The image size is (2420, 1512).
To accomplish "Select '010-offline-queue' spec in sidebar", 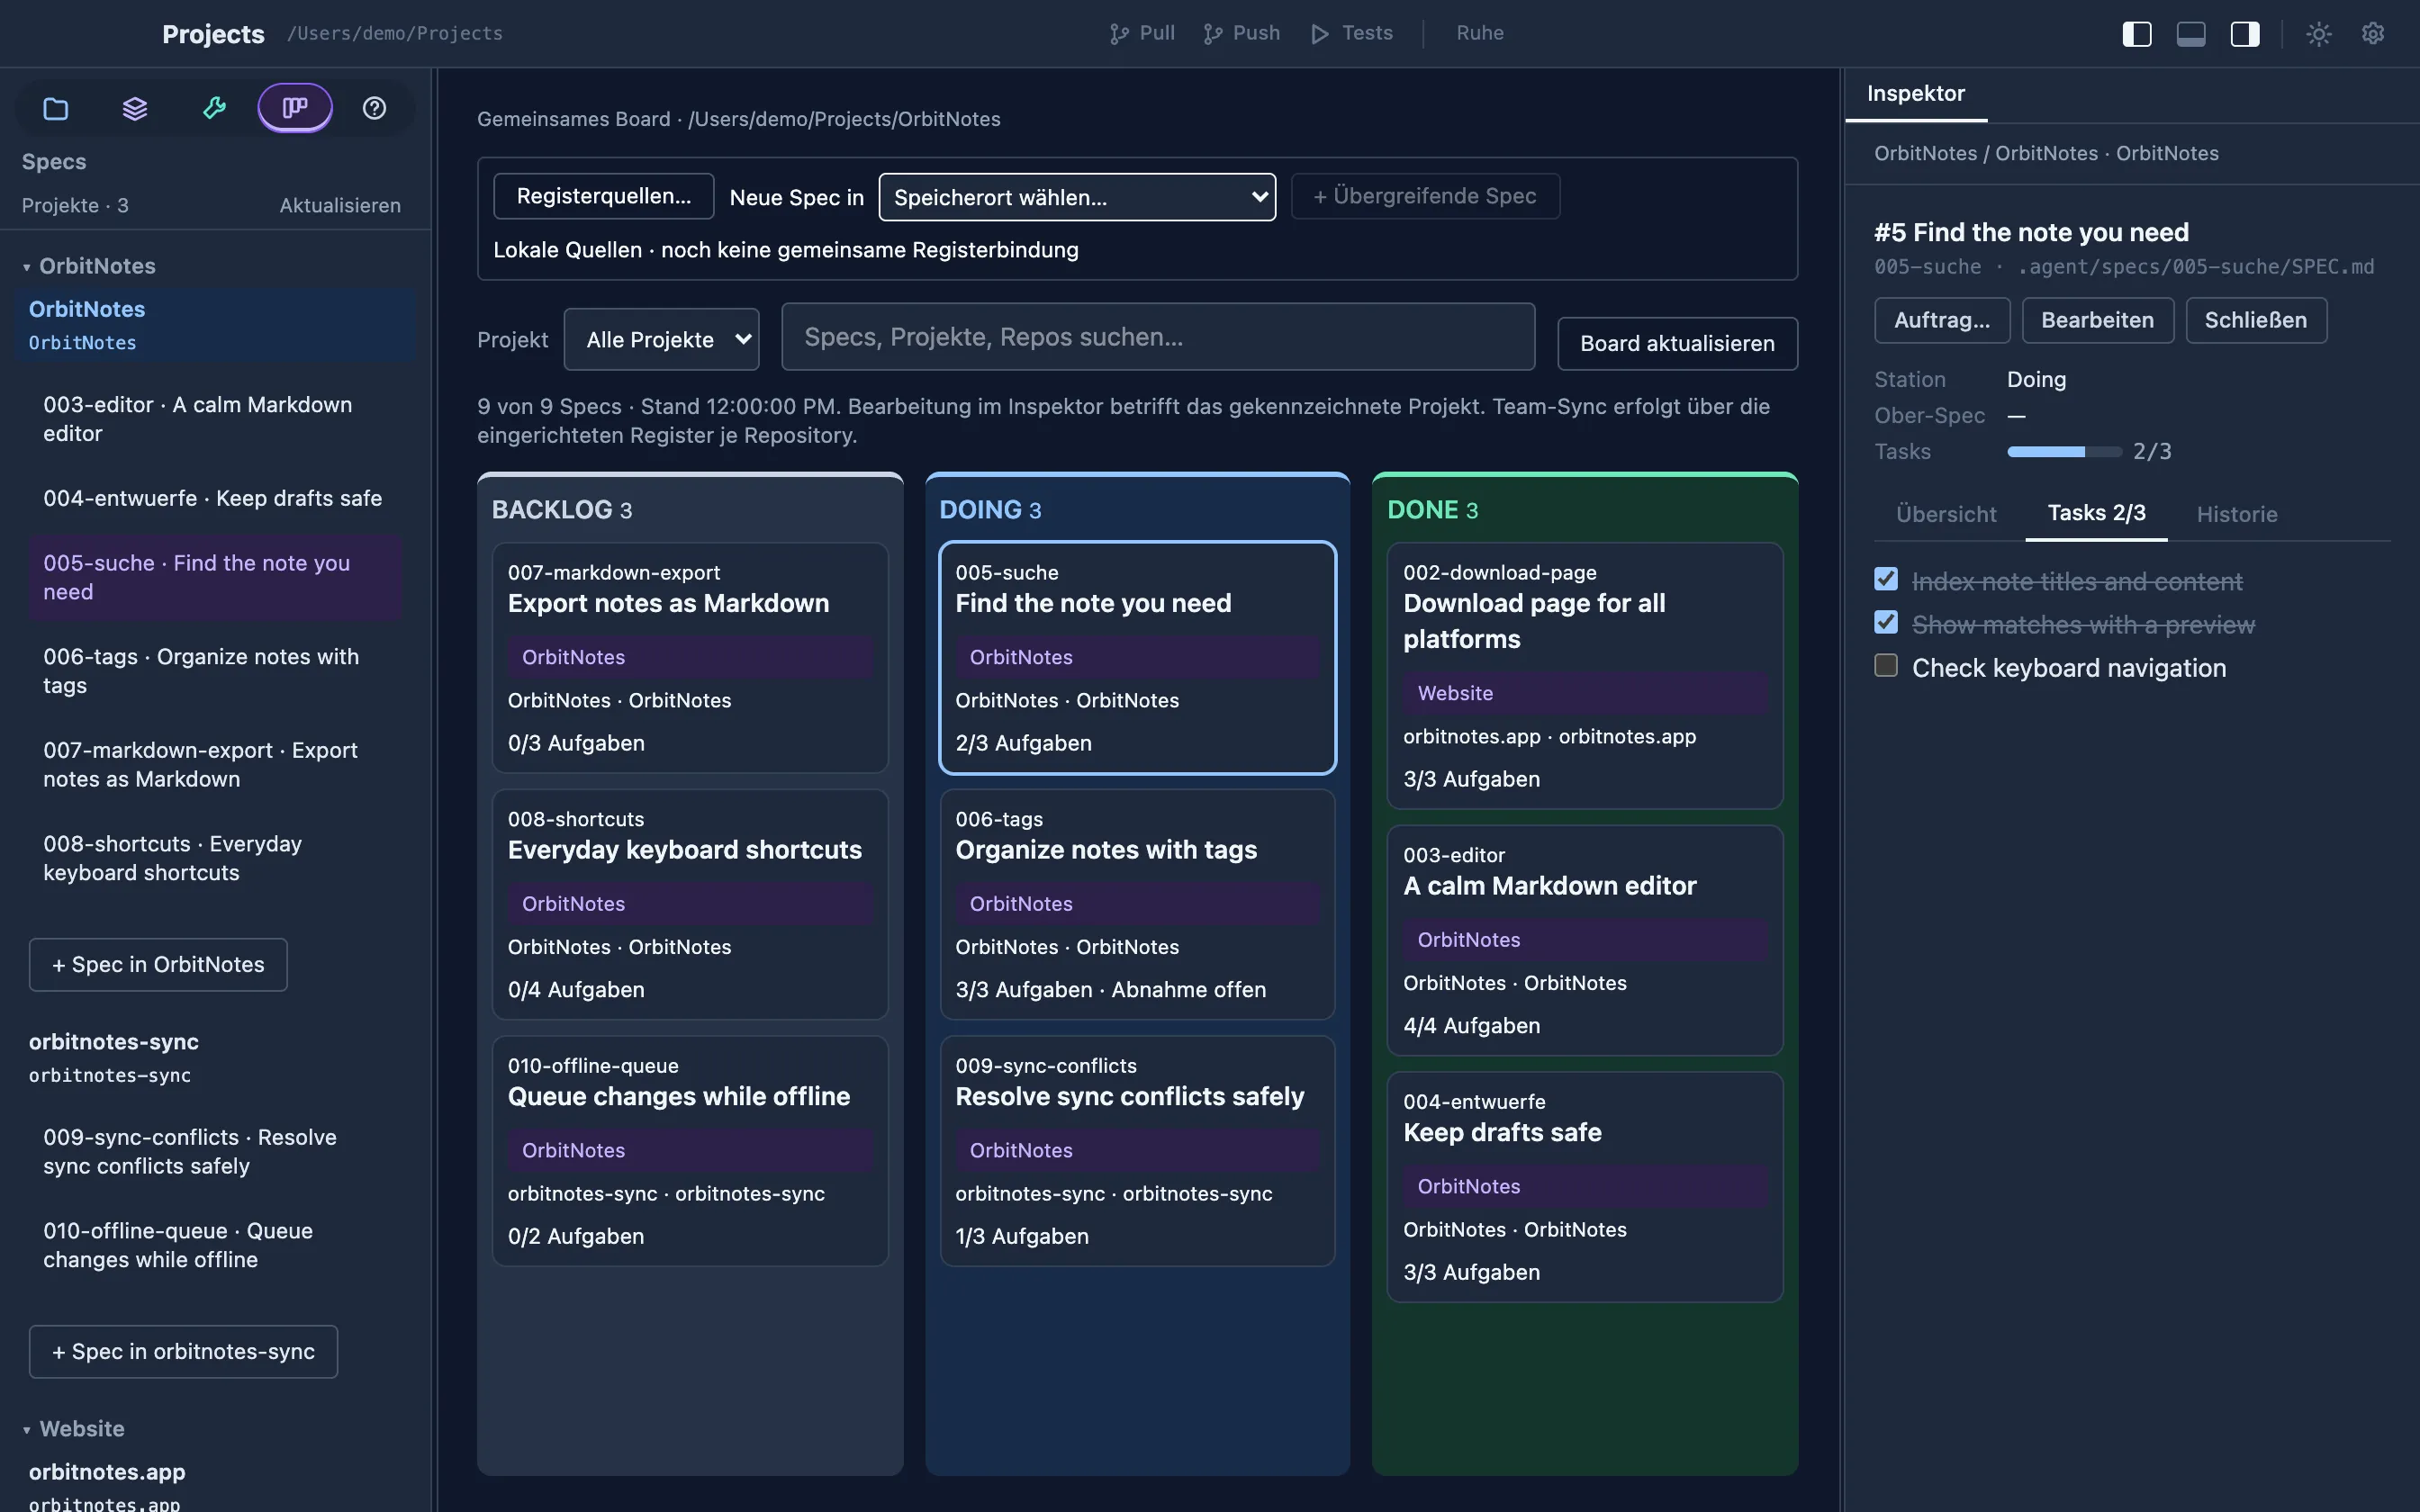I will click(215, 1245).
